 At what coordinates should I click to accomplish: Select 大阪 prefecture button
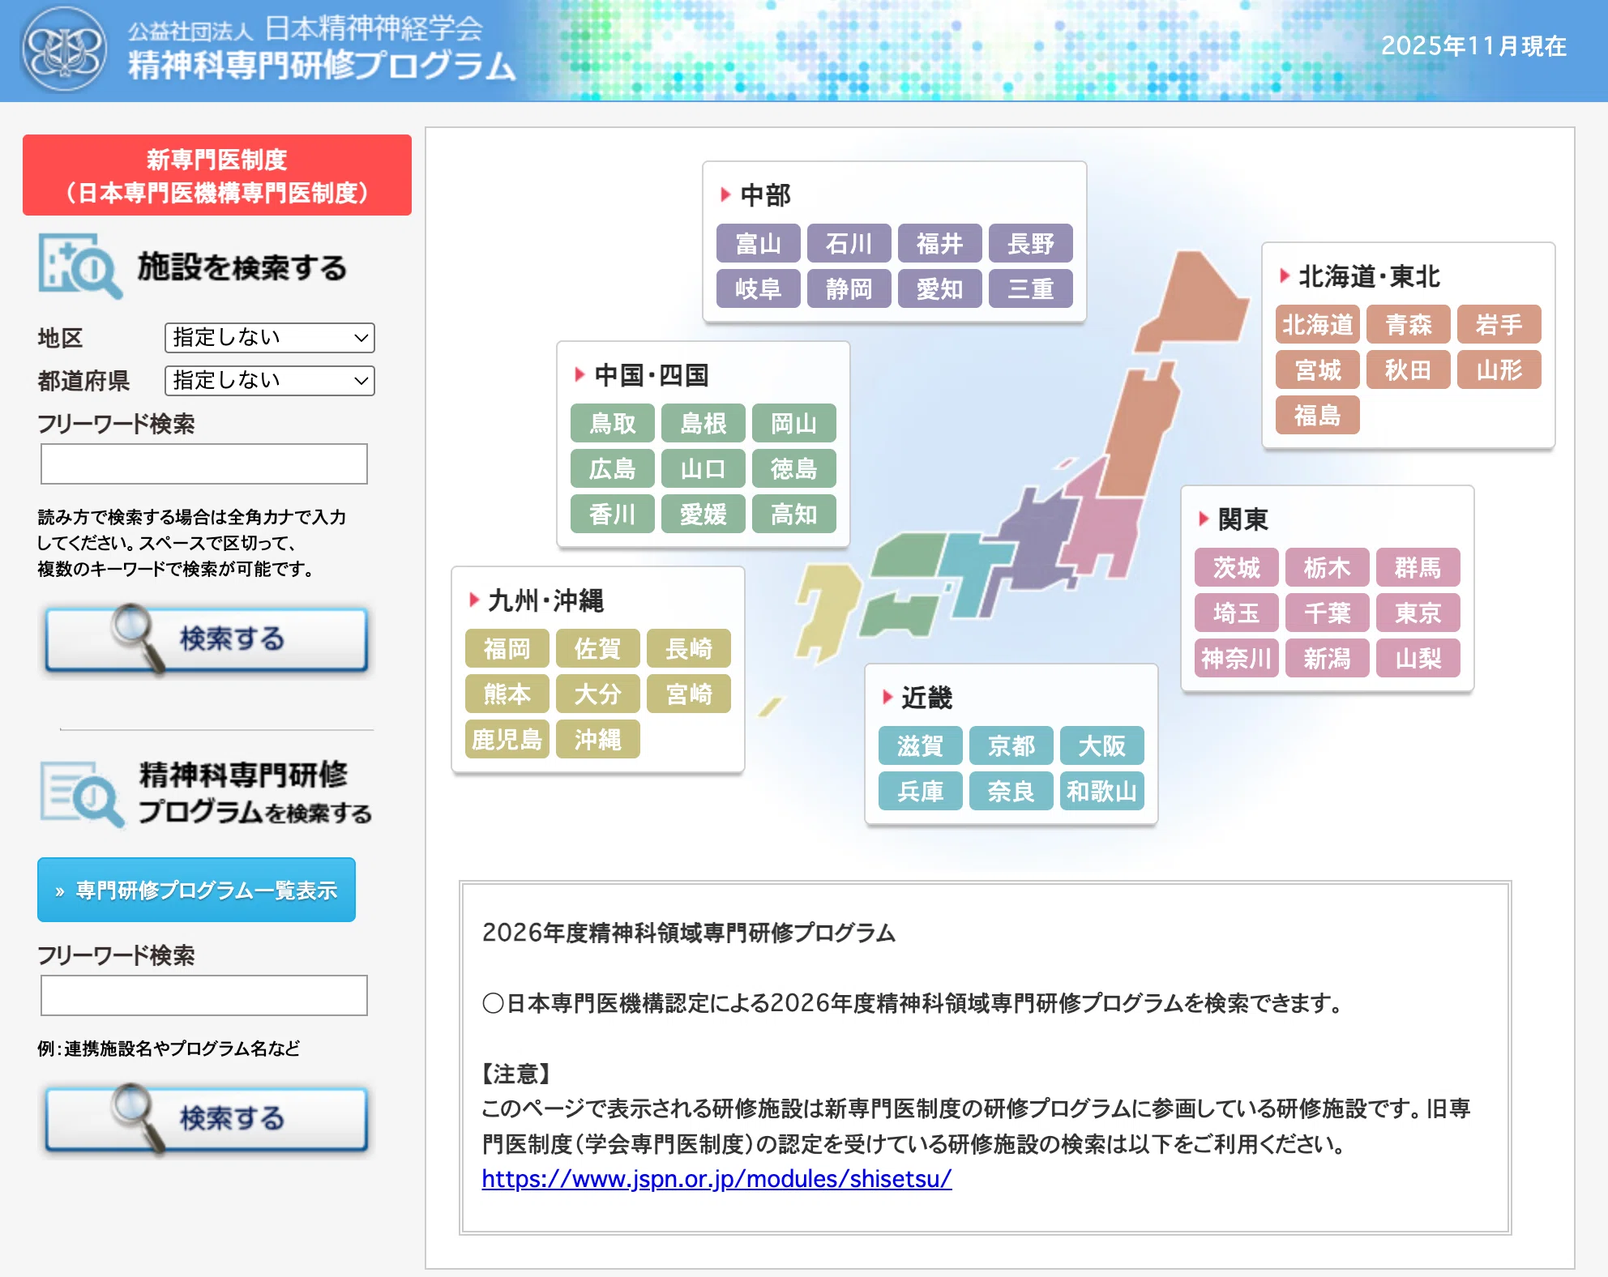point(1102,745)
